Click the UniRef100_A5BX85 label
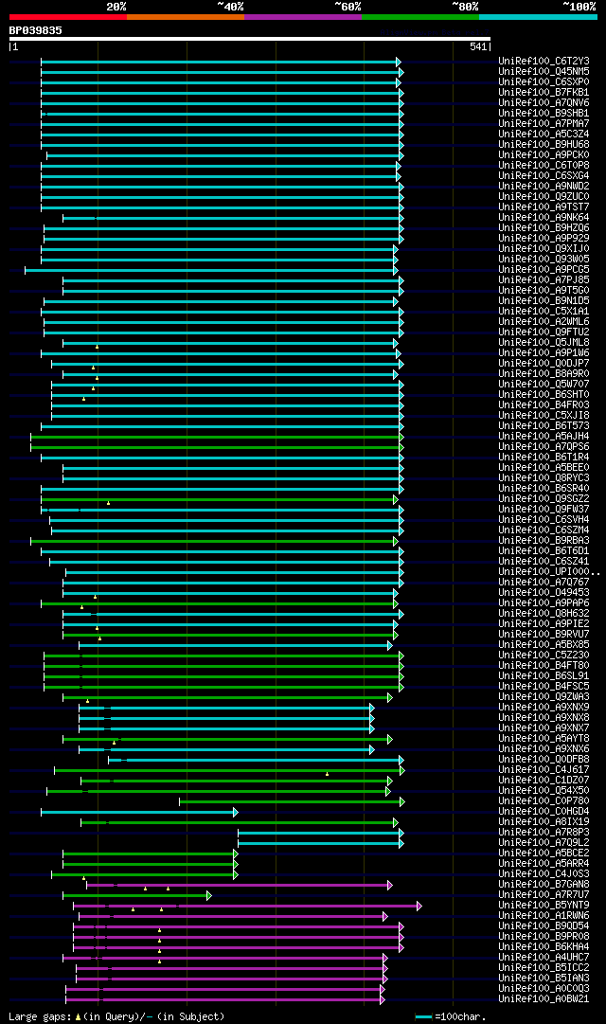The height and width of the screenshot is (1024, 606). click(x=544, y=645)
